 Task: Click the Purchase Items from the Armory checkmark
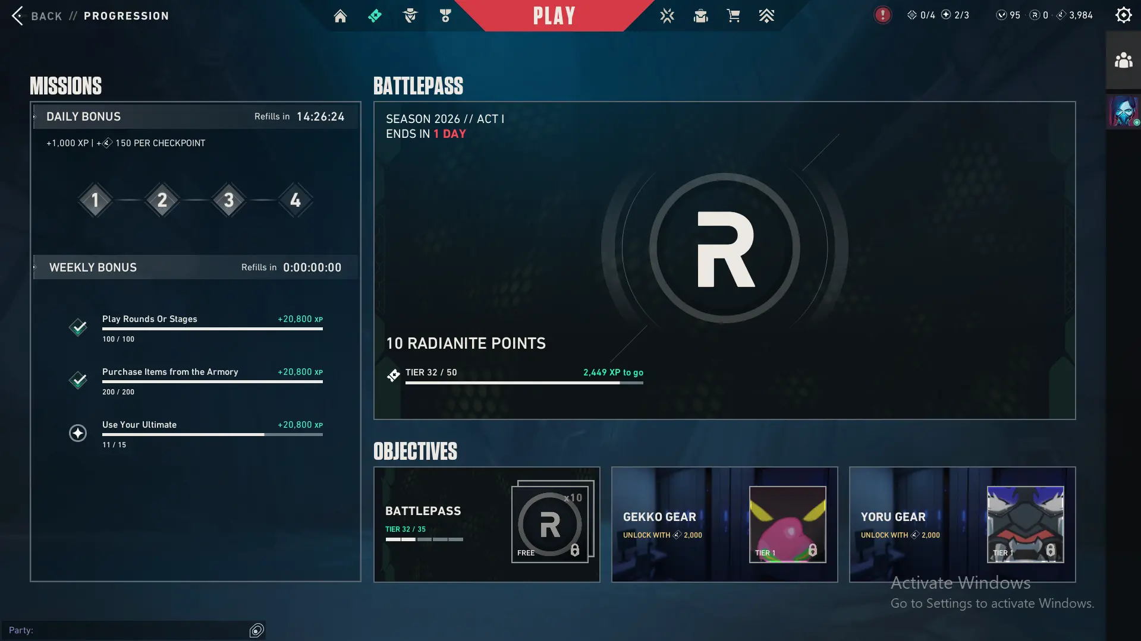point(78,380)
